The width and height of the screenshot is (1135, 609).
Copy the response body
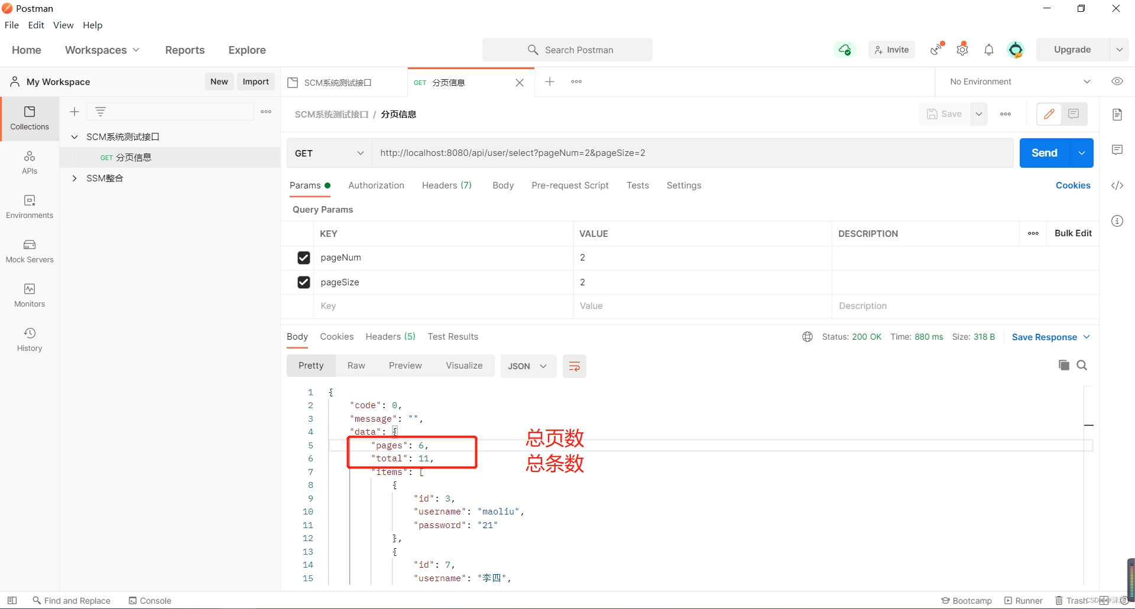pyautogui.click(x=1064, y=365)
